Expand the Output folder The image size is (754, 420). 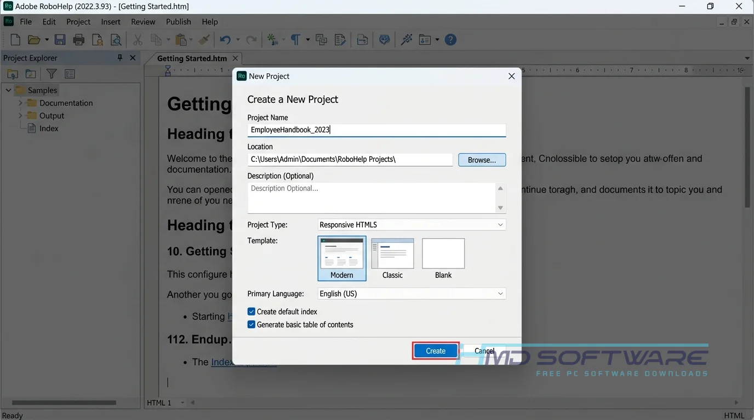click(x=21, y=115)
